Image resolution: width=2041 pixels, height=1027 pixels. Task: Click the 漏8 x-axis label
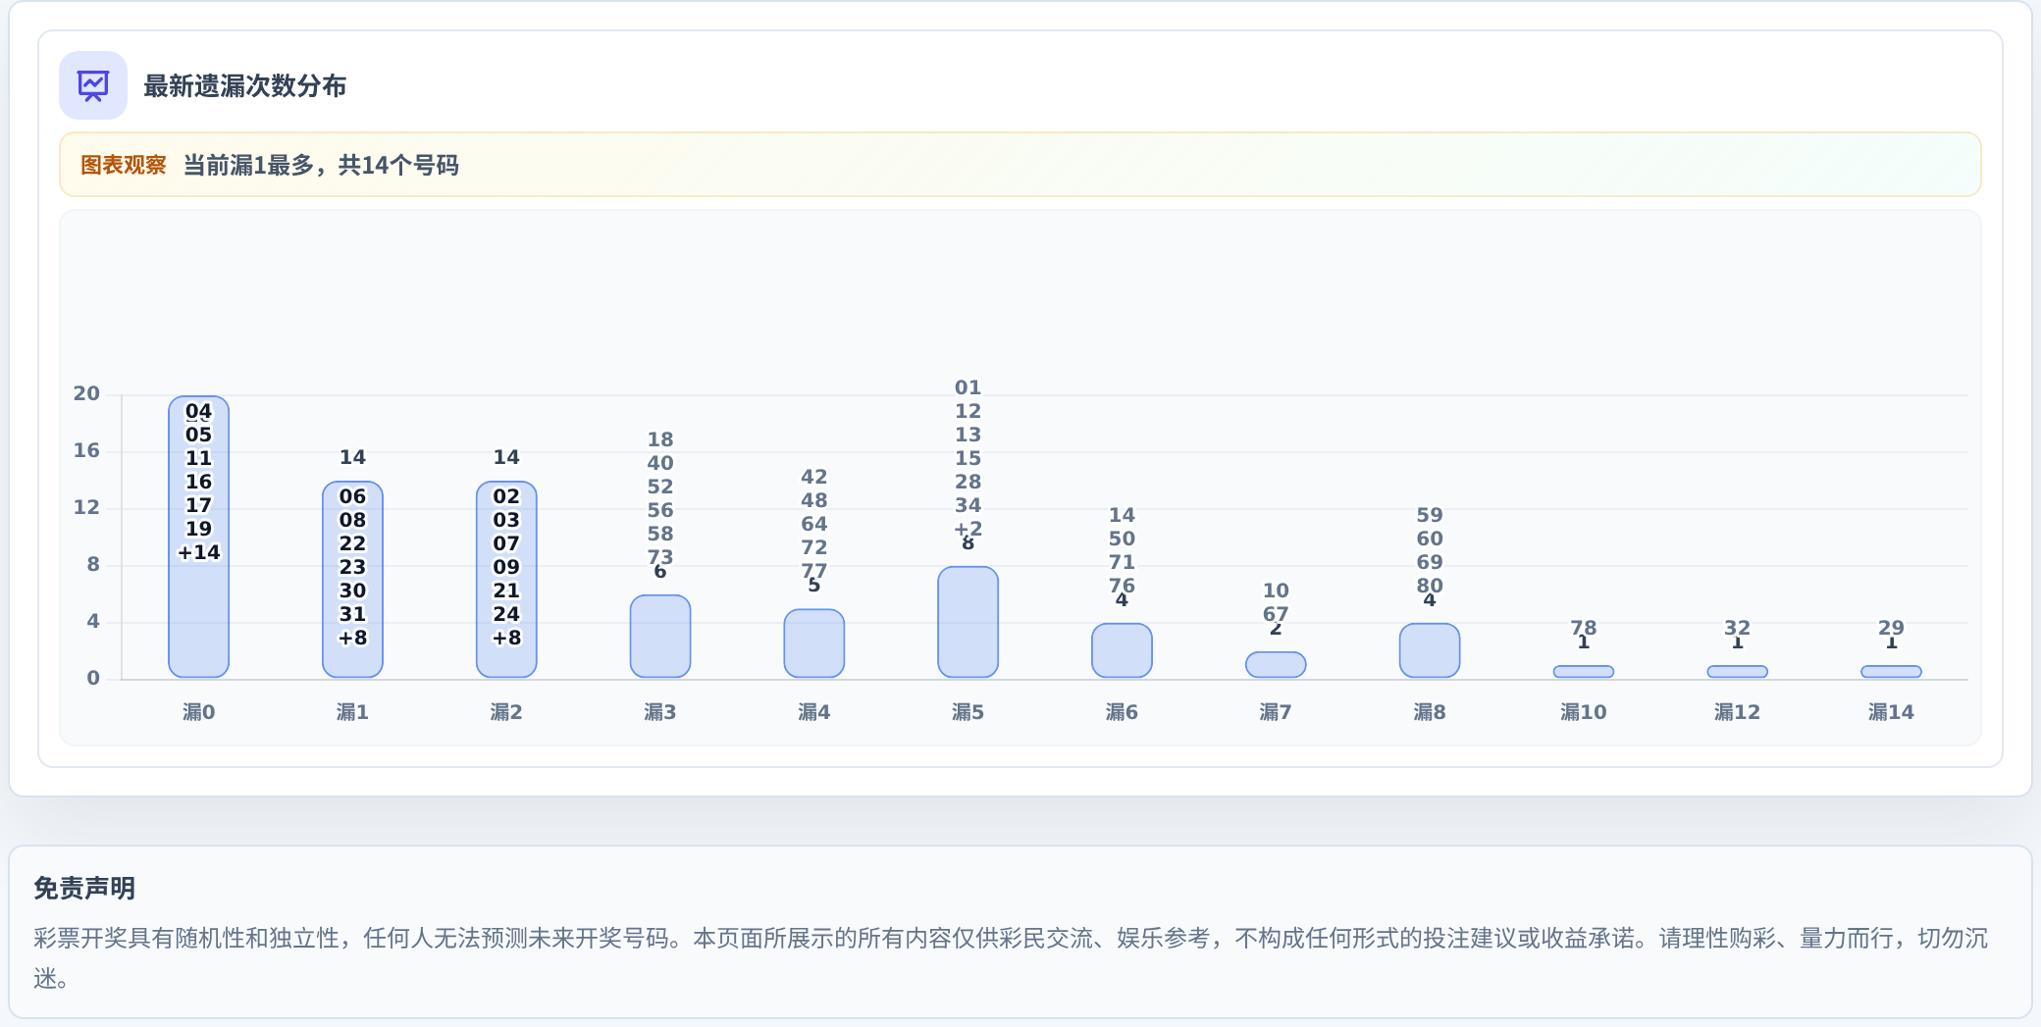[1430, 712]
